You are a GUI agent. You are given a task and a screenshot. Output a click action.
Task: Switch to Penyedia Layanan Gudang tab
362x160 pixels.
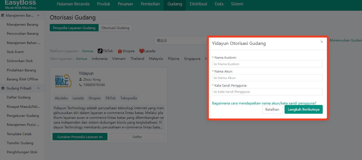pyautogui.click(x=74, y=28)
